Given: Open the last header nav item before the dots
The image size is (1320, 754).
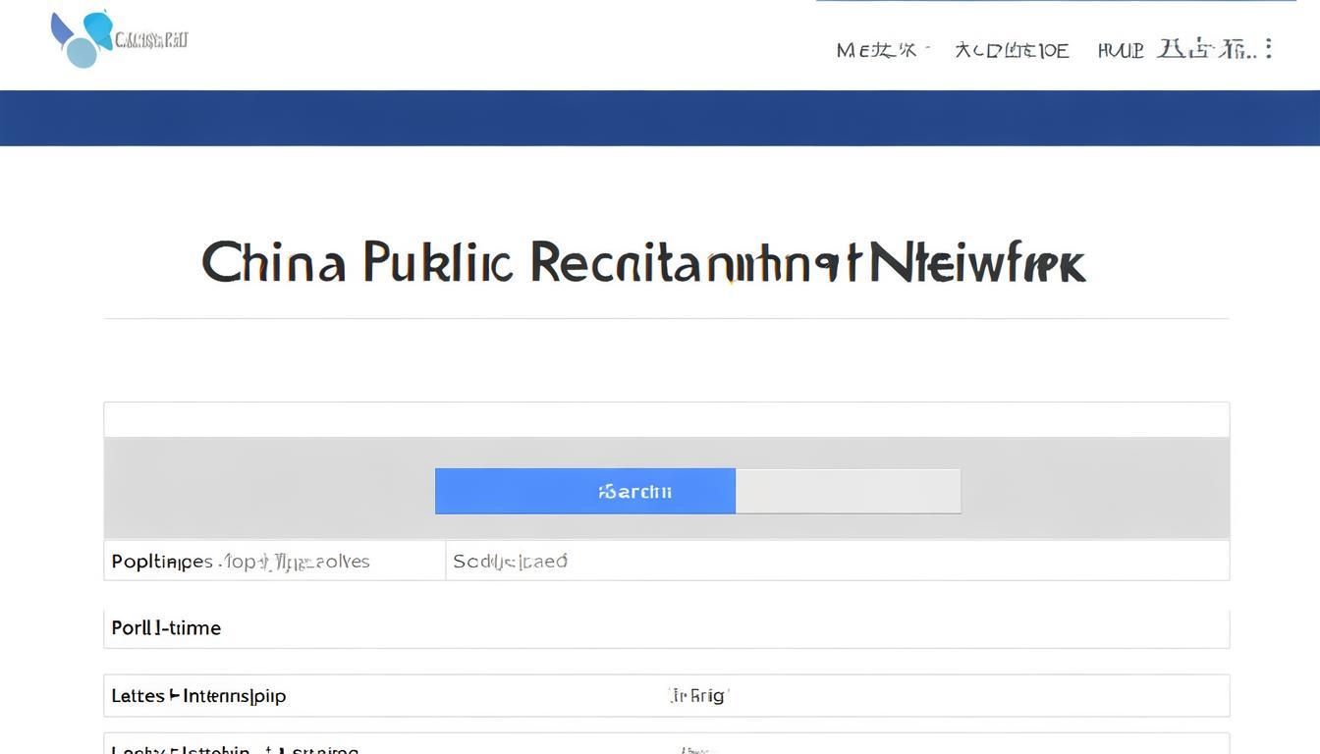Looking at the screenshot, I should tap(1206, 48).
